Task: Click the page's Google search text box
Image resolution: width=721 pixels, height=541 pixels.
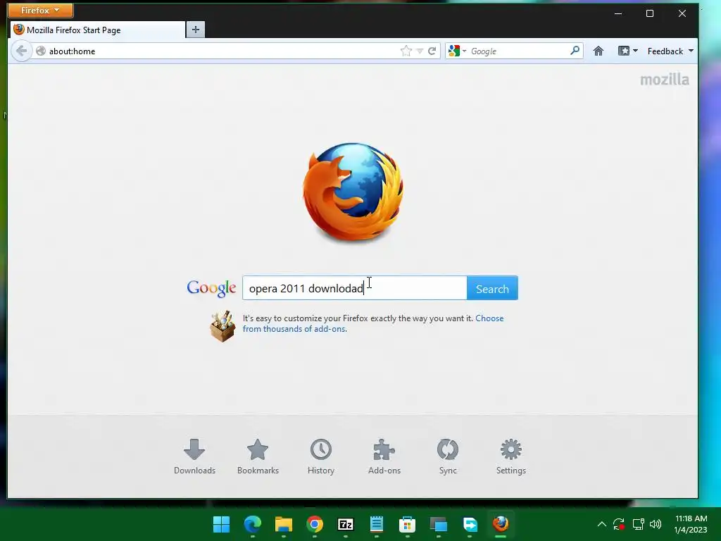Action: click(355, 288)
